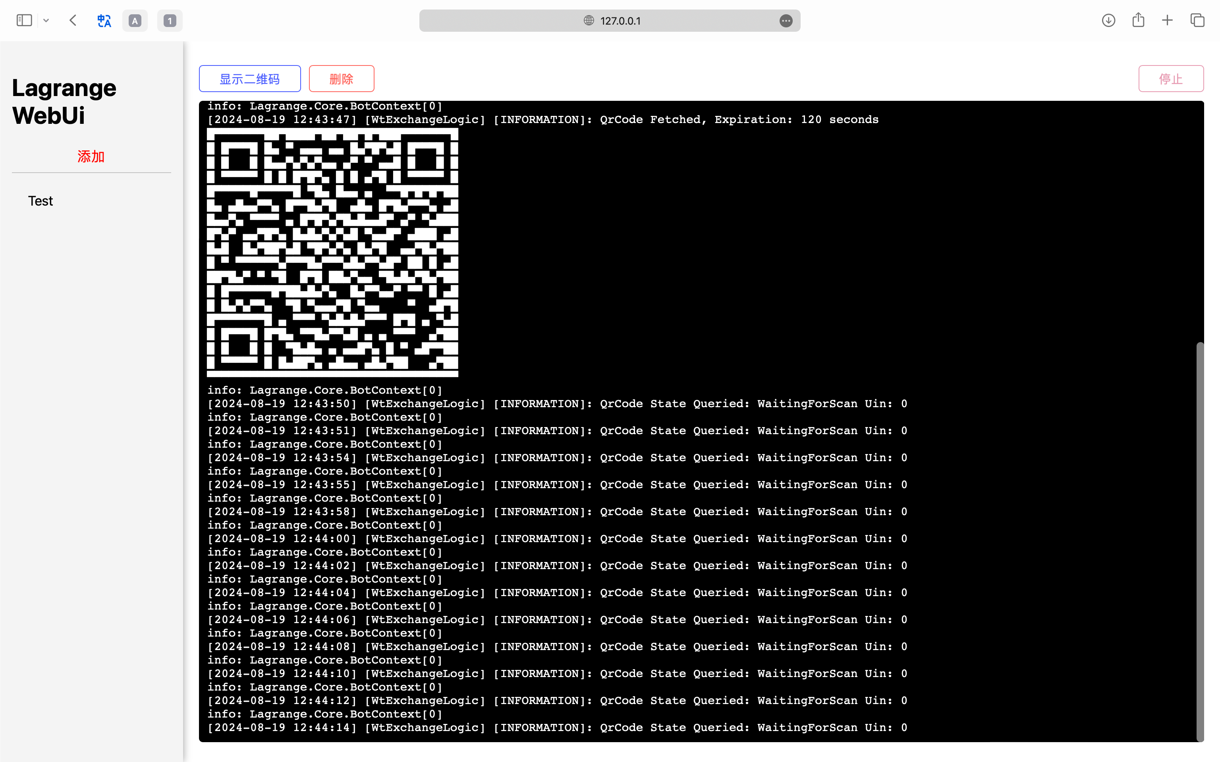Open the Safari downloads icon
This screenshot has width=1220, height=762.
(1108, 21)
